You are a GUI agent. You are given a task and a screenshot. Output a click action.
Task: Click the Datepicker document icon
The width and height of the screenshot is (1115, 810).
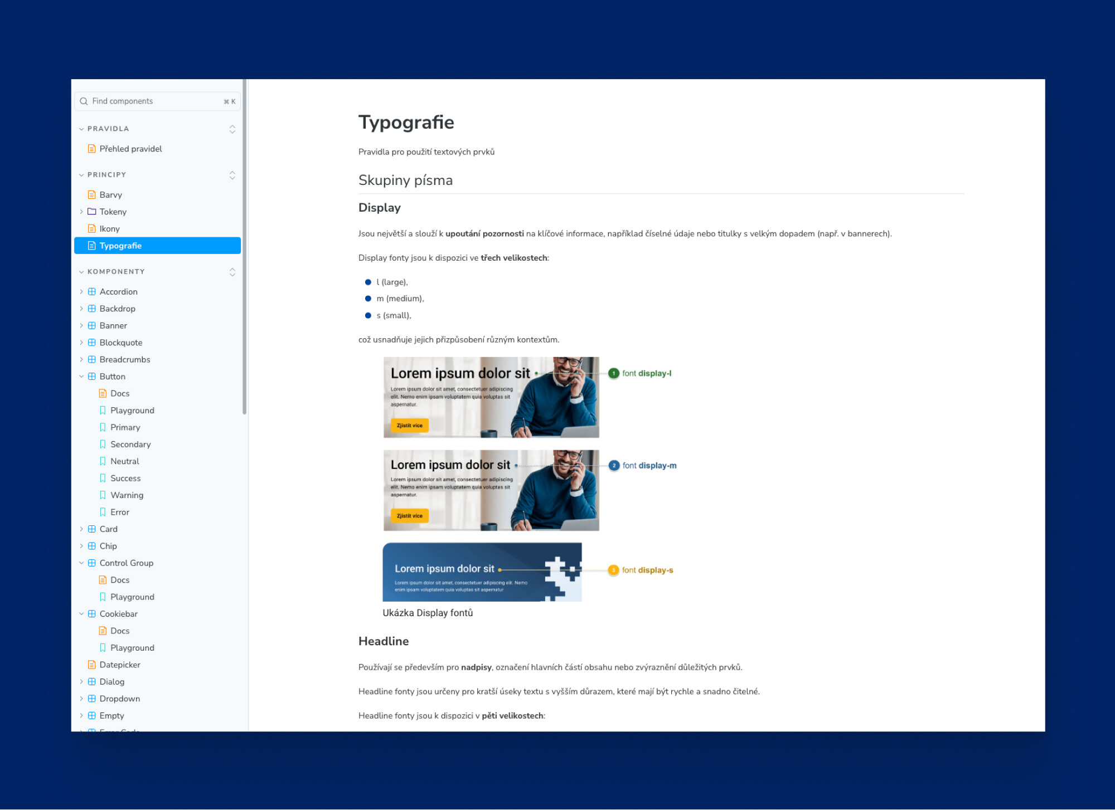(92, 665)
